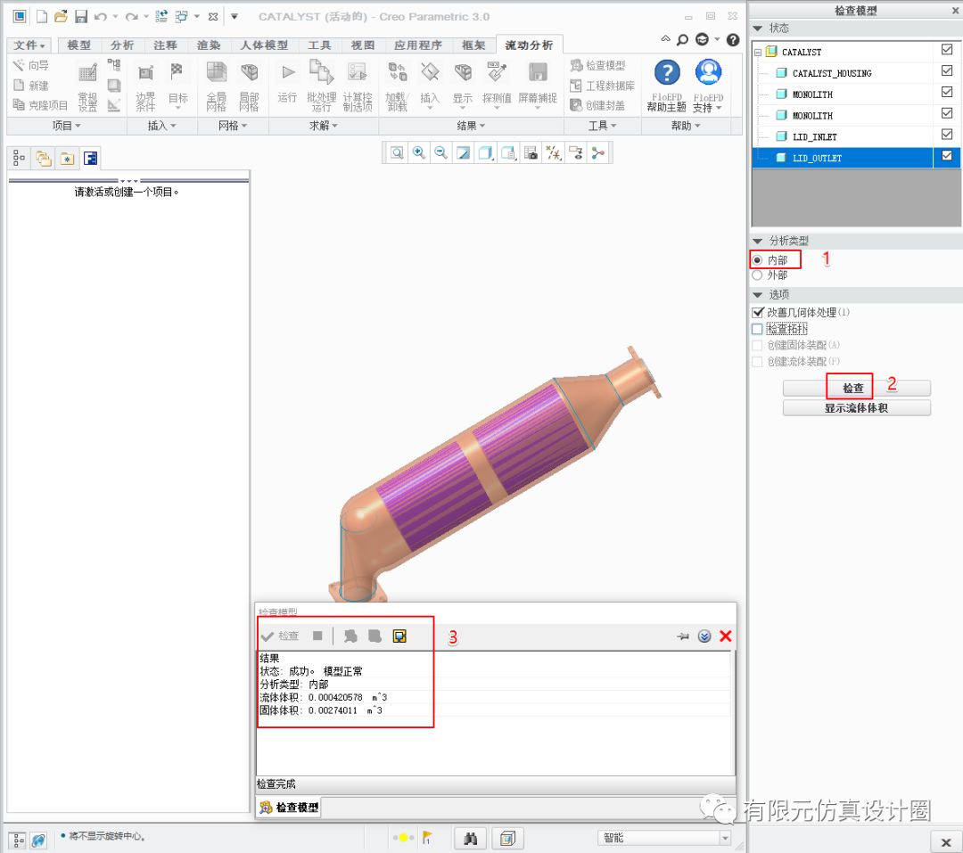Open the 文件 menu
Screen dimensions: 963x853
point(29,45)
